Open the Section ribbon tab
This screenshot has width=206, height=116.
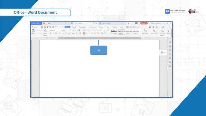[115, 27]
